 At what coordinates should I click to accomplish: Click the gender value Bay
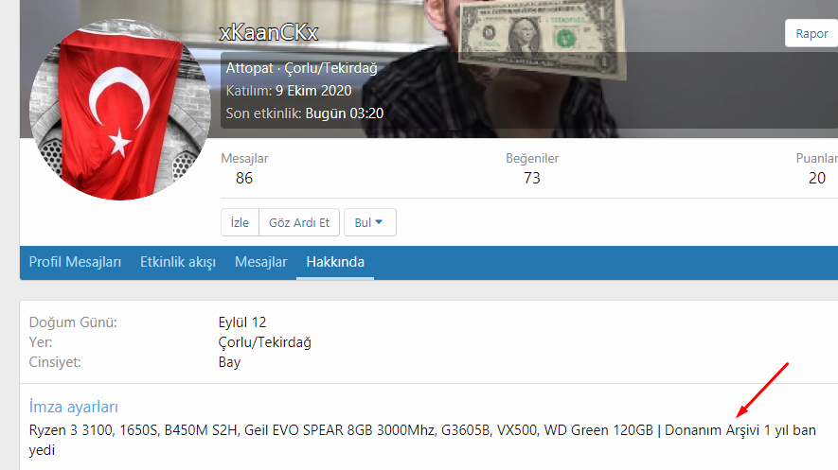coord(229,362)
